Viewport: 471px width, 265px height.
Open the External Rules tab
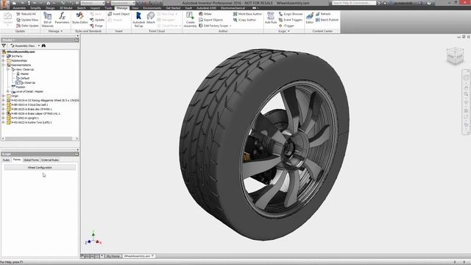50,160
